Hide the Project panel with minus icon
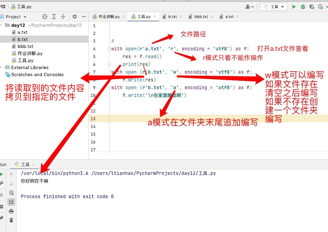The width and height of the screenshot is (328, 232). tap(84, 17)
